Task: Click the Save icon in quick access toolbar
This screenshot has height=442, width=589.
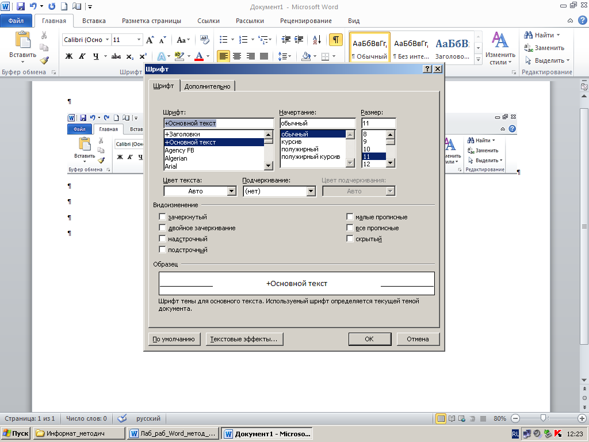Action: tap(21, 6)
